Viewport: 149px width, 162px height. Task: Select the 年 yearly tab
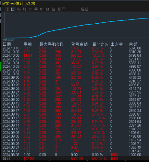point(36,9)
